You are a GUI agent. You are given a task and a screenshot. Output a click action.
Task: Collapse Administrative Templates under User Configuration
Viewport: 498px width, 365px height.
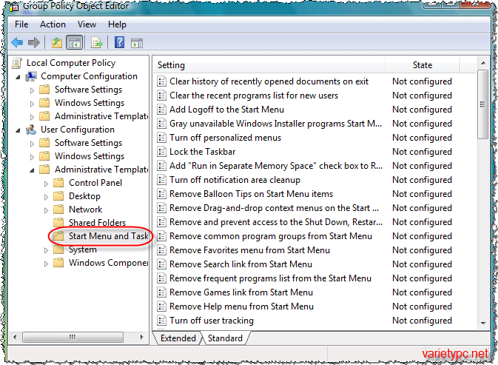pos(32,170)
